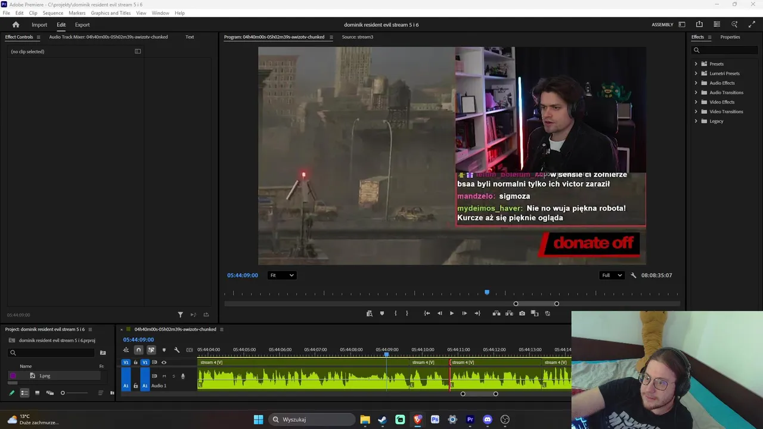Click Mark In brace in Program monitor
Image resolution: width=763 pixels, height=429 pixels.
click(x=395, y=313)
